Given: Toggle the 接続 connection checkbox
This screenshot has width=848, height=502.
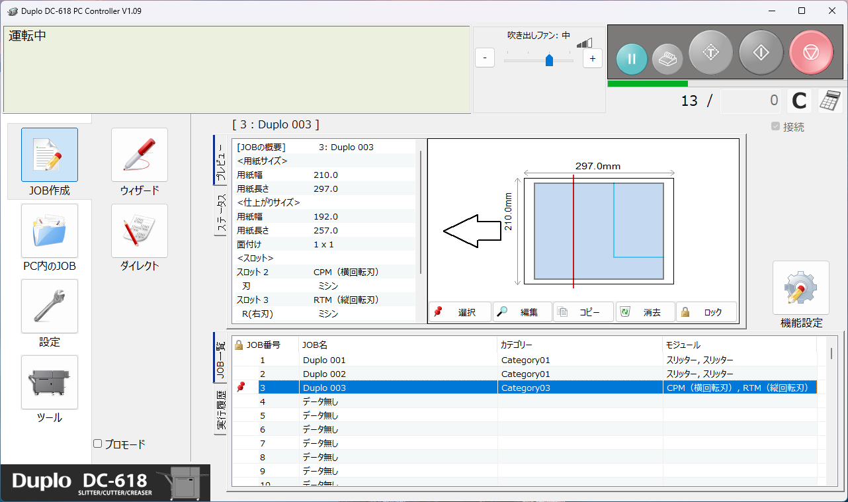Looking at the screenshot, I should 775,127.
